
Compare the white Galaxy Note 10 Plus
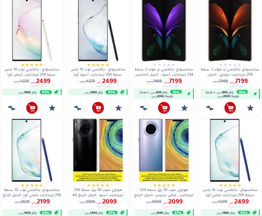click(12, 108)
